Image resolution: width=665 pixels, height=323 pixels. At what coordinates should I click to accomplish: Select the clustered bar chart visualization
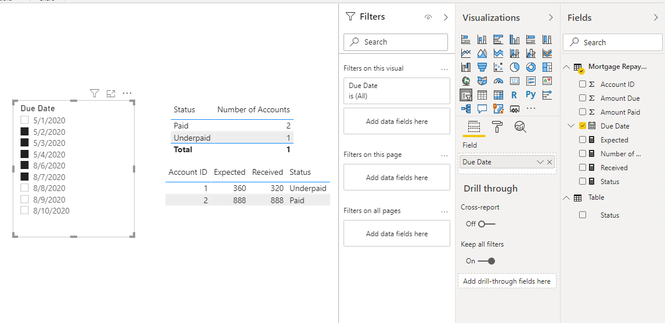(498, 40)
